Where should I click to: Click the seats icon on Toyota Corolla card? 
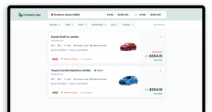tap(52, 79)
